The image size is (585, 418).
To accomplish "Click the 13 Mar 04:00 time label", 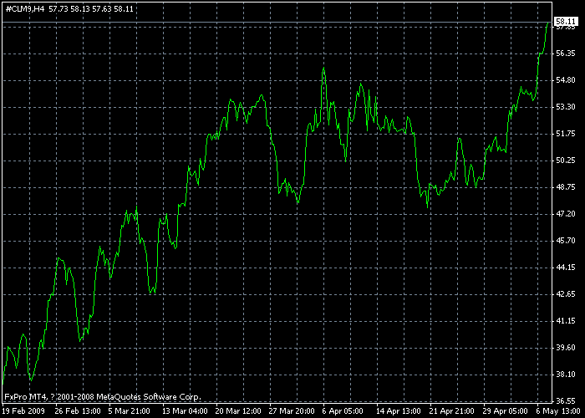I will (185, 412).
